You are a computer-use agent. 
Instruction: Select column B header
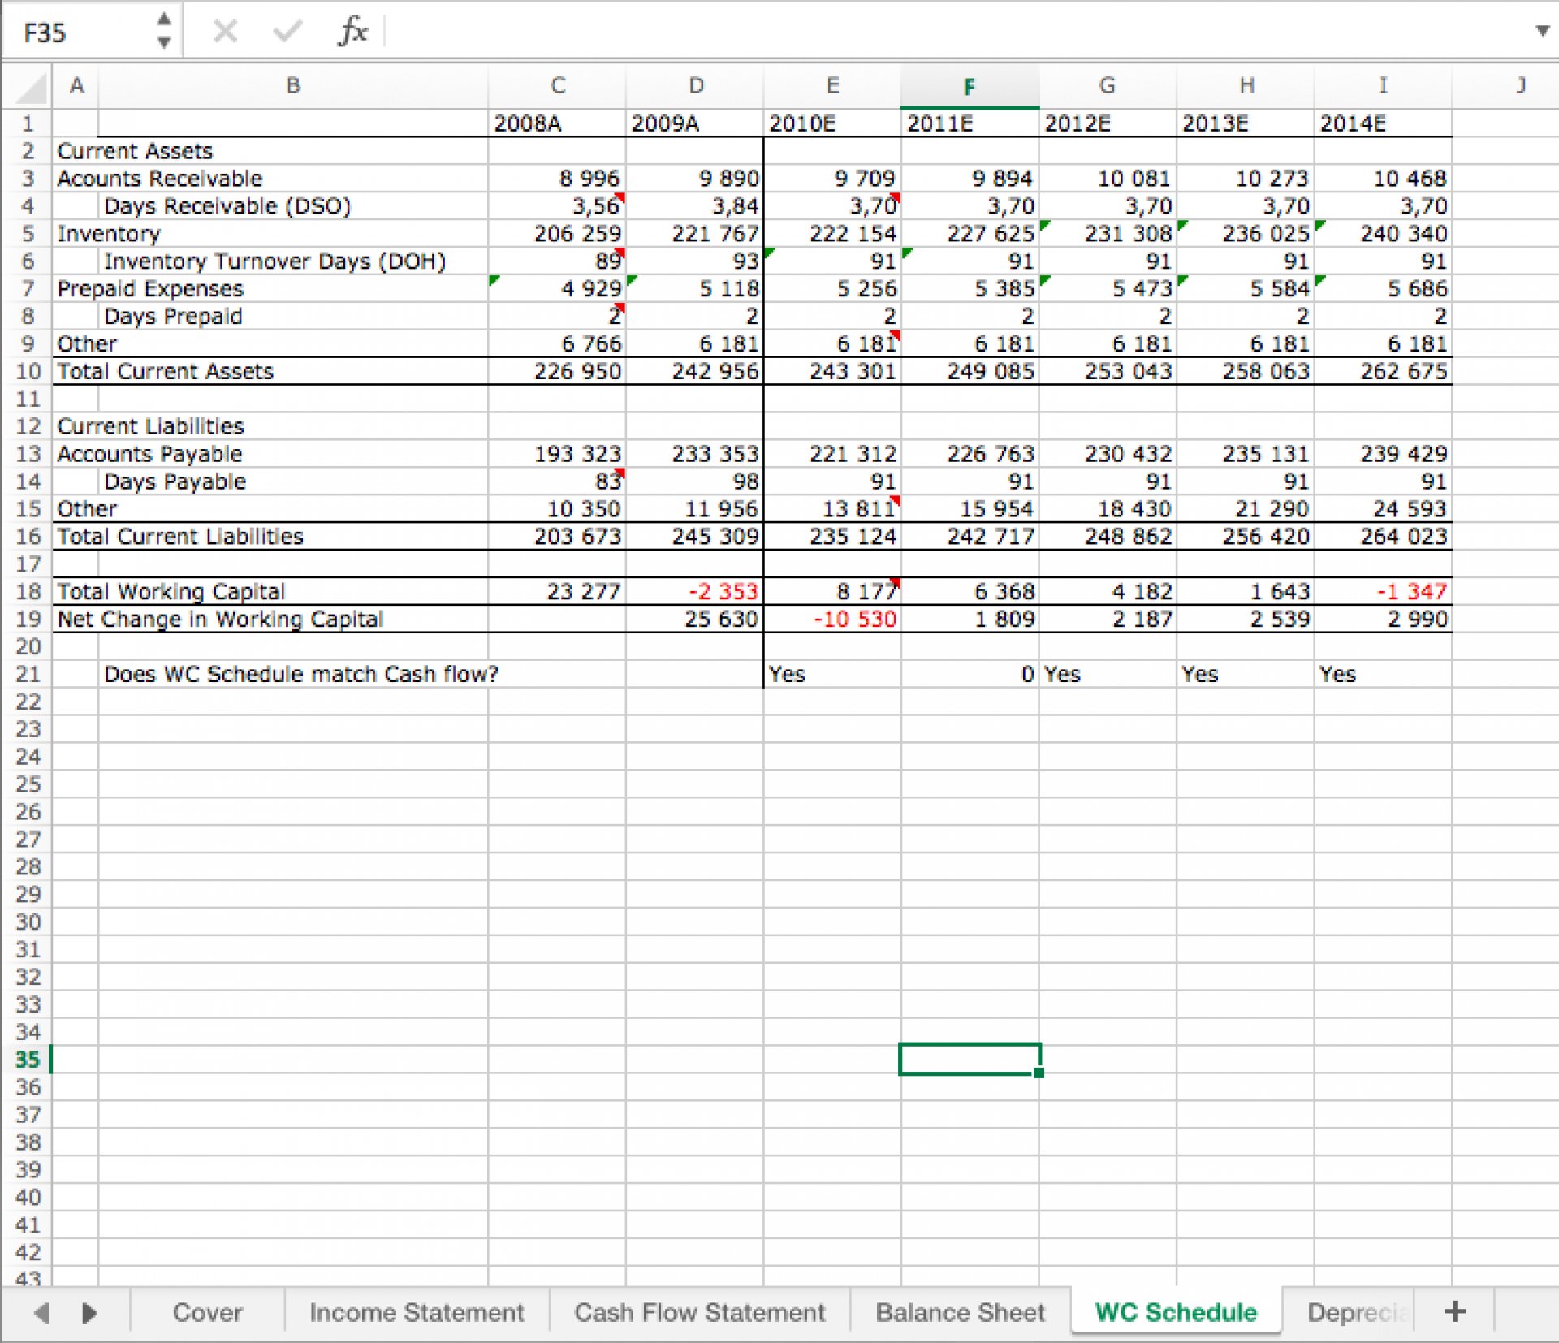293,86
